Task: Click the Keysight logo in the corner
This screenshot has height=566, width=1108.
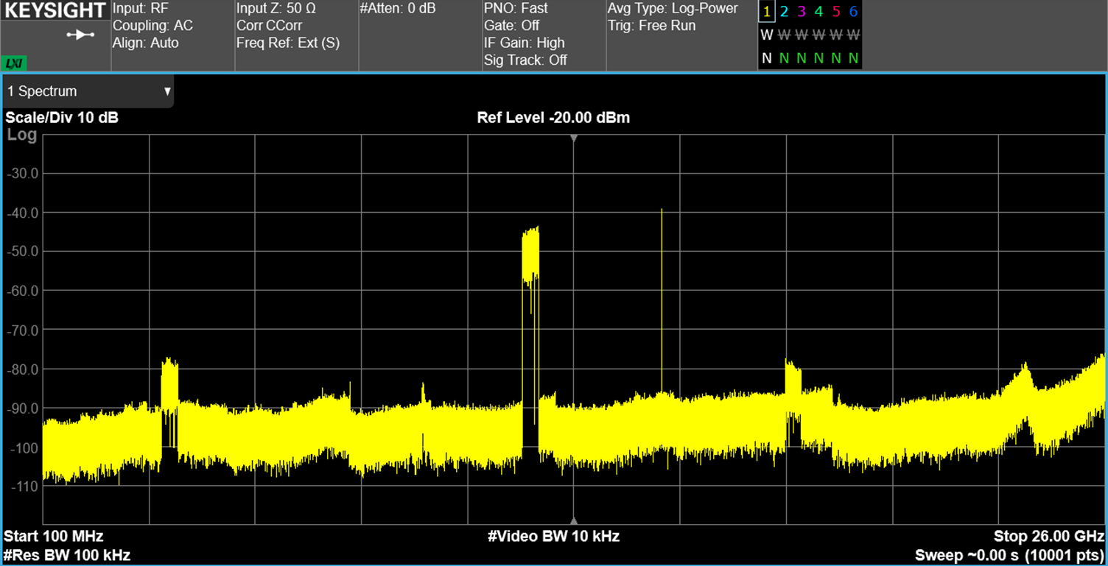Action: 55,12
